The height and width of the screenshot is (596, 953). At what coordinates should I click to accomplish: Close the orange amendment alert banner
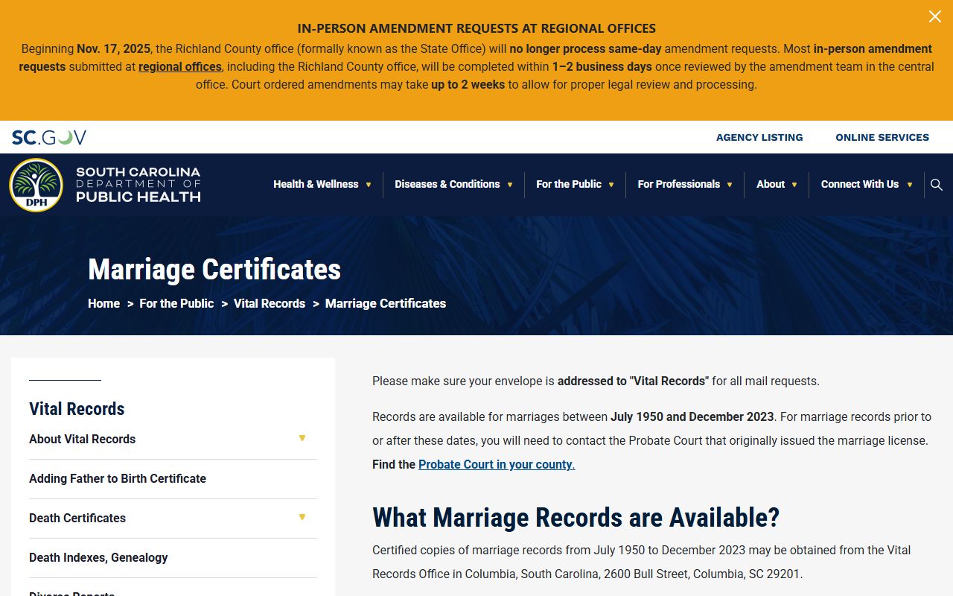click(x=934, y=16)
